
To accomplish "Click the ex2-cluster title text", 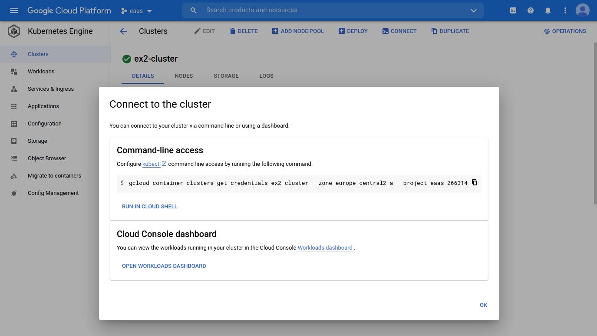I will pos(156,59).
